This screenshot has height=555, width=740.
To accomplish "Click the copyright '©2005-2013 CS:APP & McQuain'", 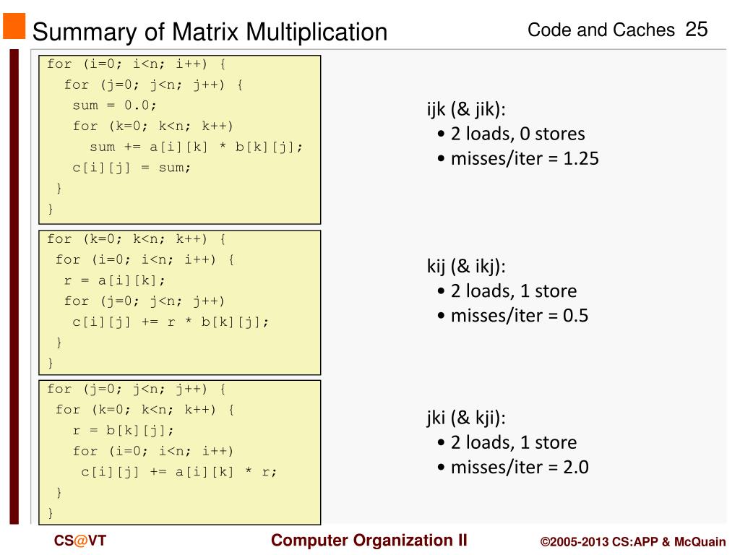I will pyautogui.click(x=633, y=542).
